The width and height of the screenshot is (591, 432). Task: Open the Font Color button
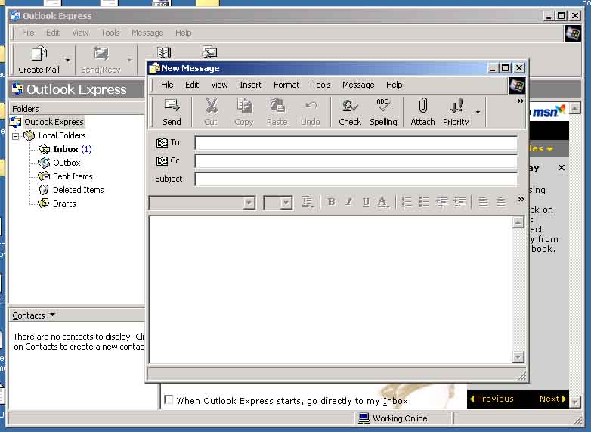point(382,202)
